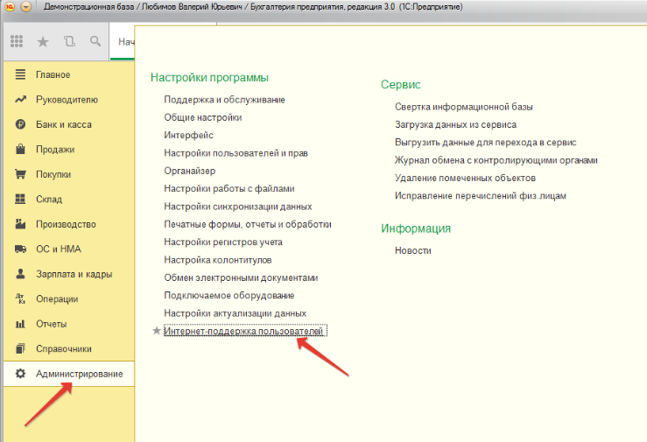Open the Банк и касса section

[63, 124]
